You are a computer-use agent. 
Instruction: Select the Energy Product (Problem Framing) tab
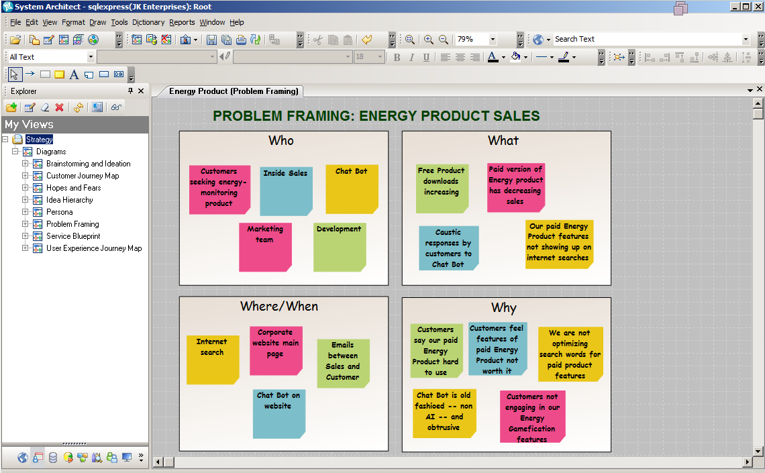click(234, 91)
